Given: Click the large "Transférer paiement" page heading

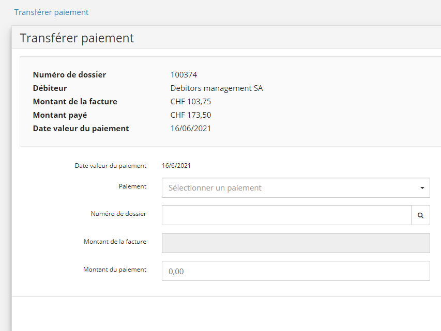Looking at the screenshot, I should click(x=77, y=38).
